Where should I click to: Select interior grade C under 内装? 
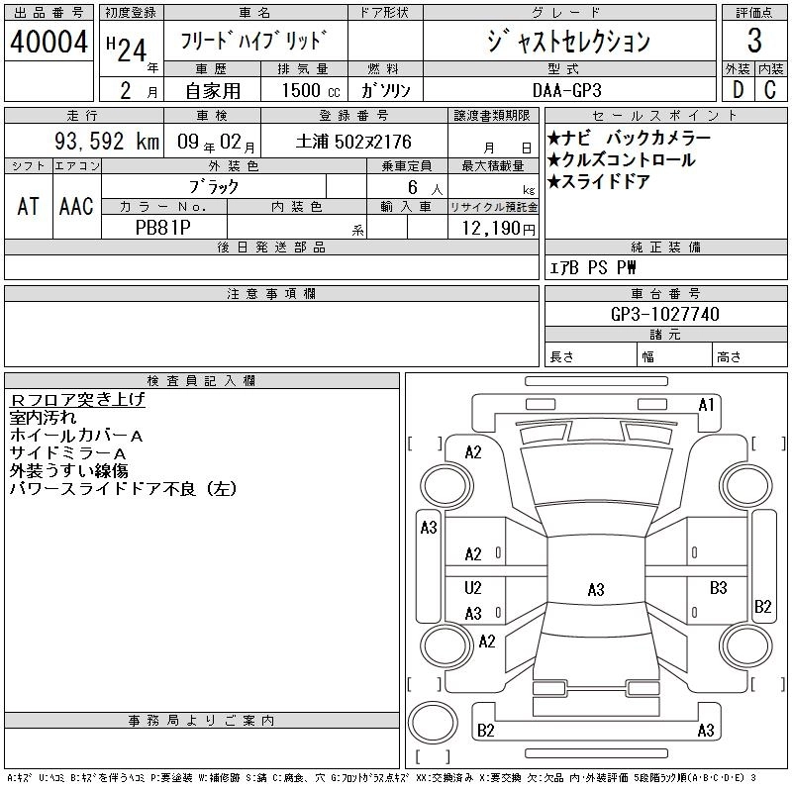[770, 90]
